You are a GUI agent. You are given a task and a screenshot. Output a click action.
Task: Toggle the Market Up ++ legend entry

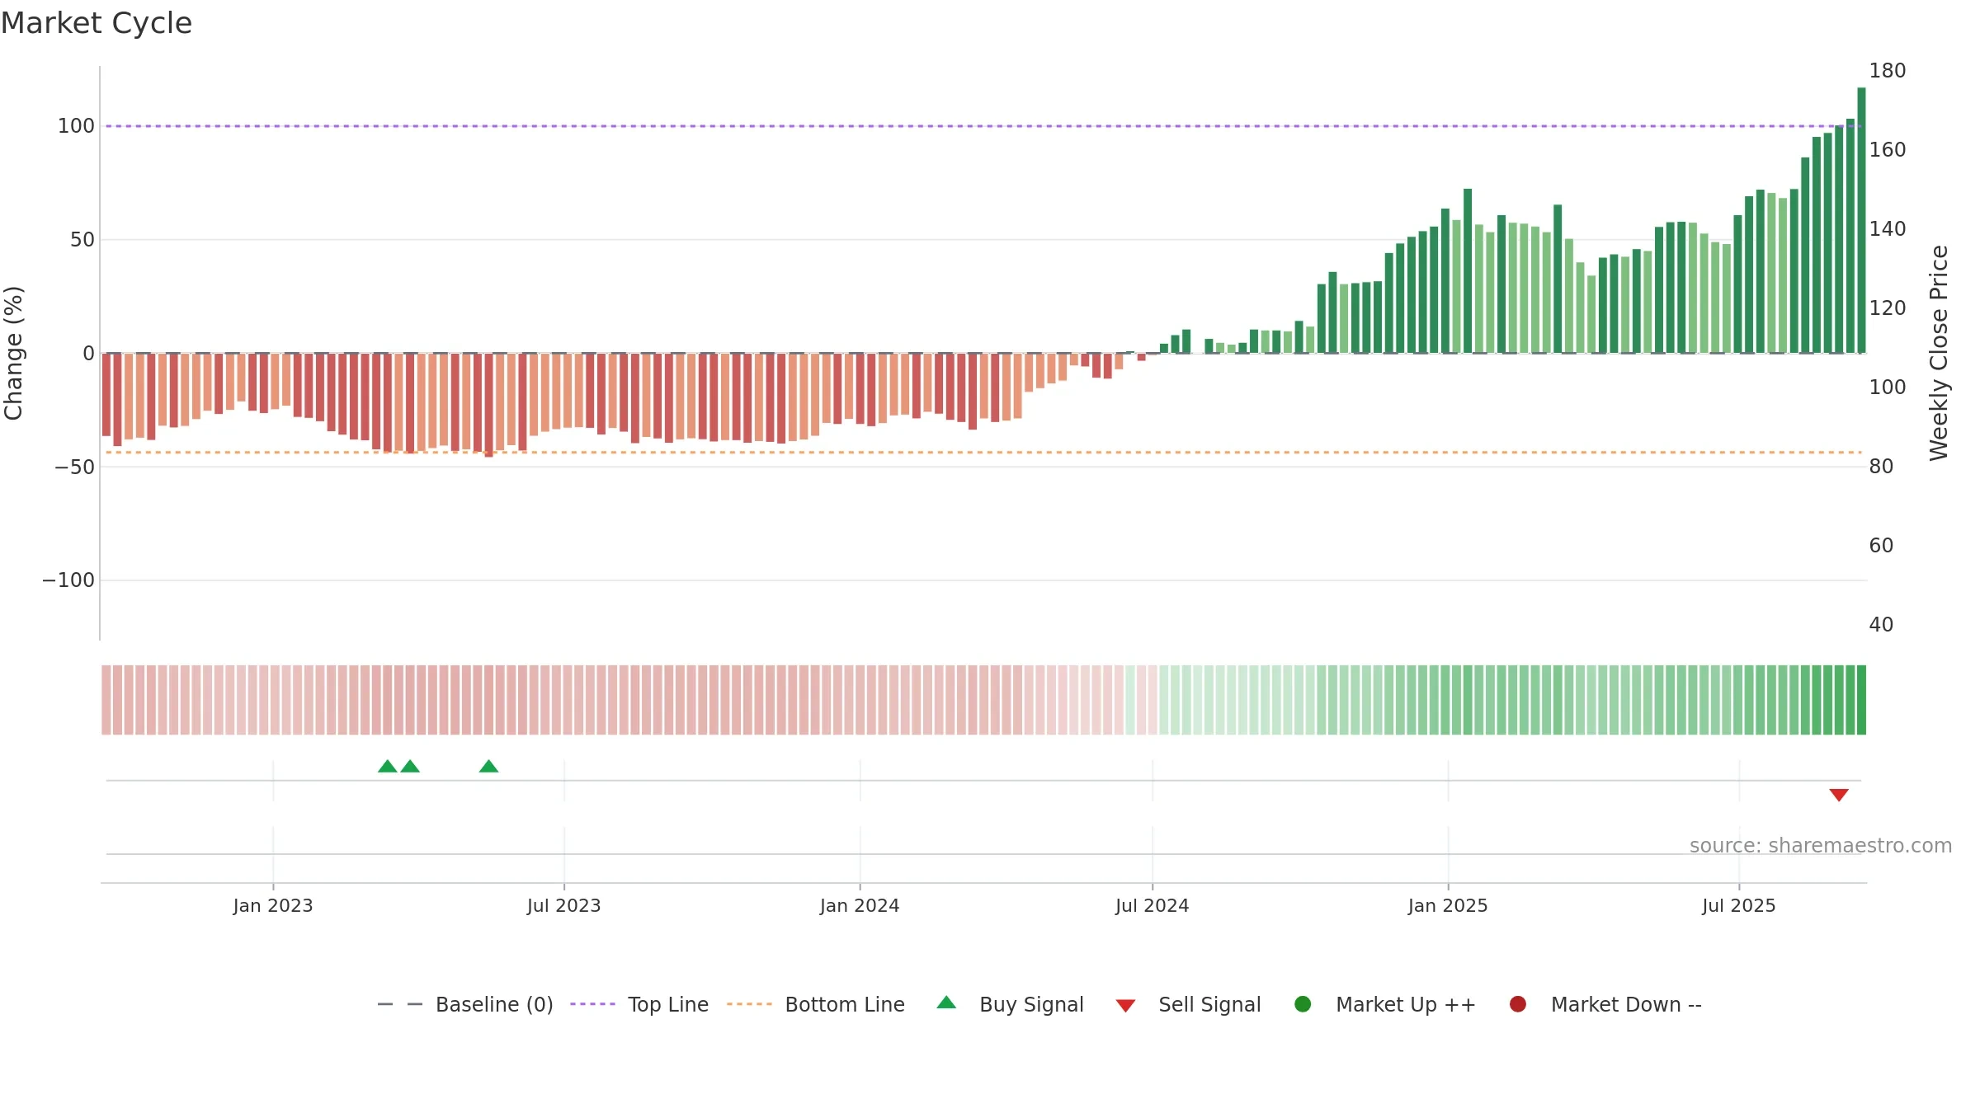coord(1385,1004)
